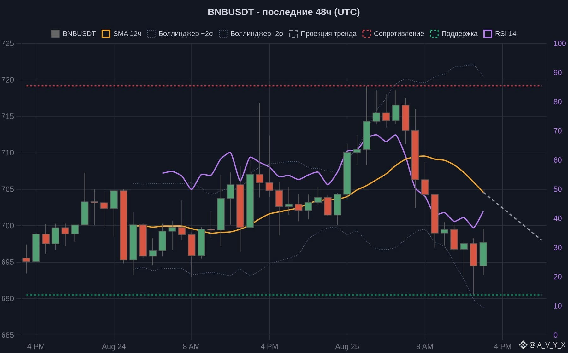
Task: Click the dashed Проекция тренда swatch
Action: (293, 34)
